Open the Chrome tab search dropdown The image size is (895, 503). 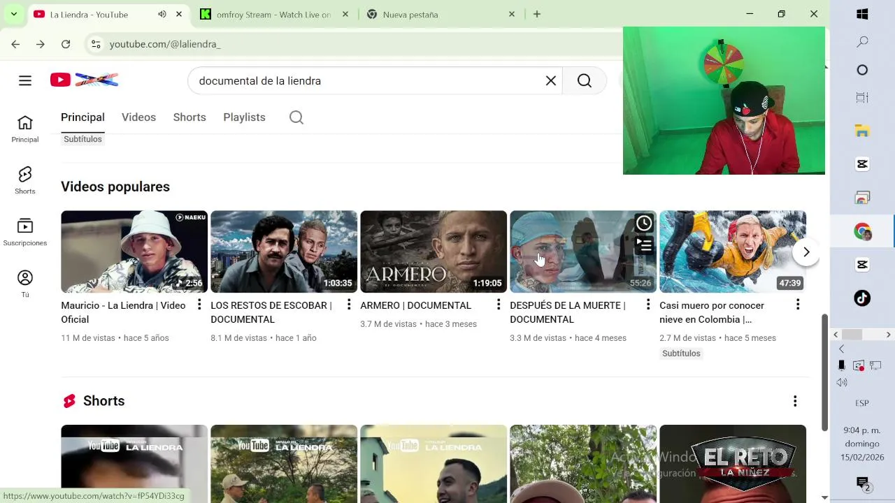13,14
